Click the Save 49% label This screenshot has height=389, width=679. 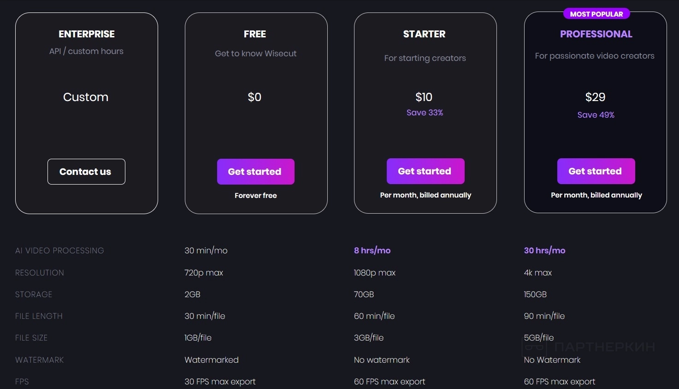[596, 115]
